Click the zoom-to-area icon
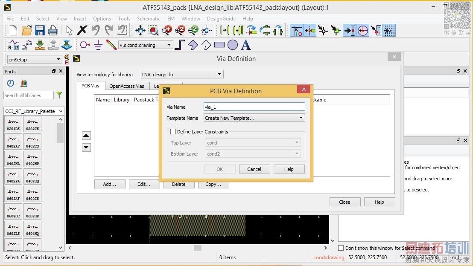Viewport: 473px width, 266px height. tap(154, 30)
